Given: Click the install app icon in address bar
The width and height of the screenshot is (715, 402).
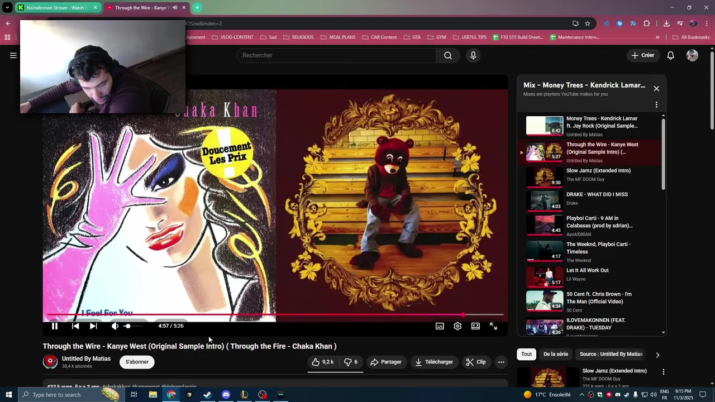Looking at the screenshot, I should (575, 23).
